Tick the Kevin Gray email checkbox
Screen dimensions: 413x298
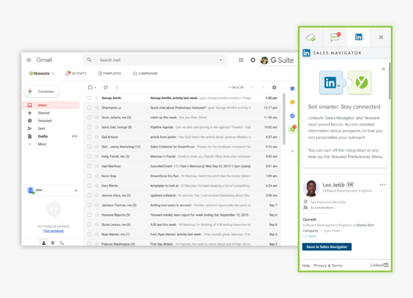[89, 176]
